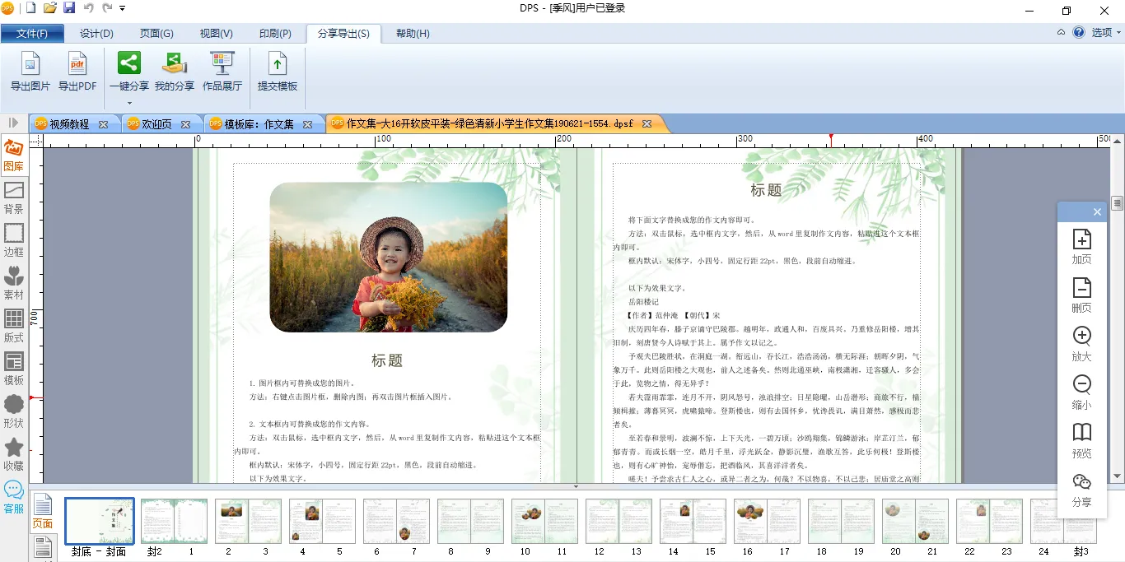Screen dimensions: 1125x562
Task: Open the 选项 options dropdown
Action: click(x=1106, y=33)
